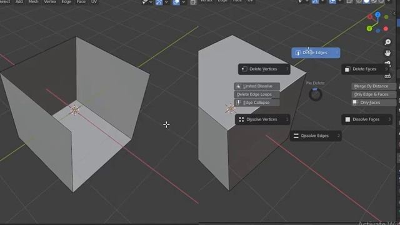
Task: Click the Only Faces button
Action: point(374,102)
